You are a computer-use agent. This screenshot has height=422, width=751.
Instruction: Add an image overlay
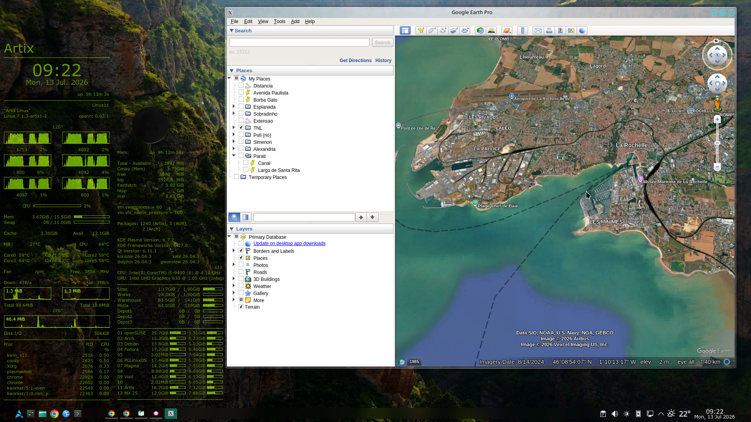(454, 30)
